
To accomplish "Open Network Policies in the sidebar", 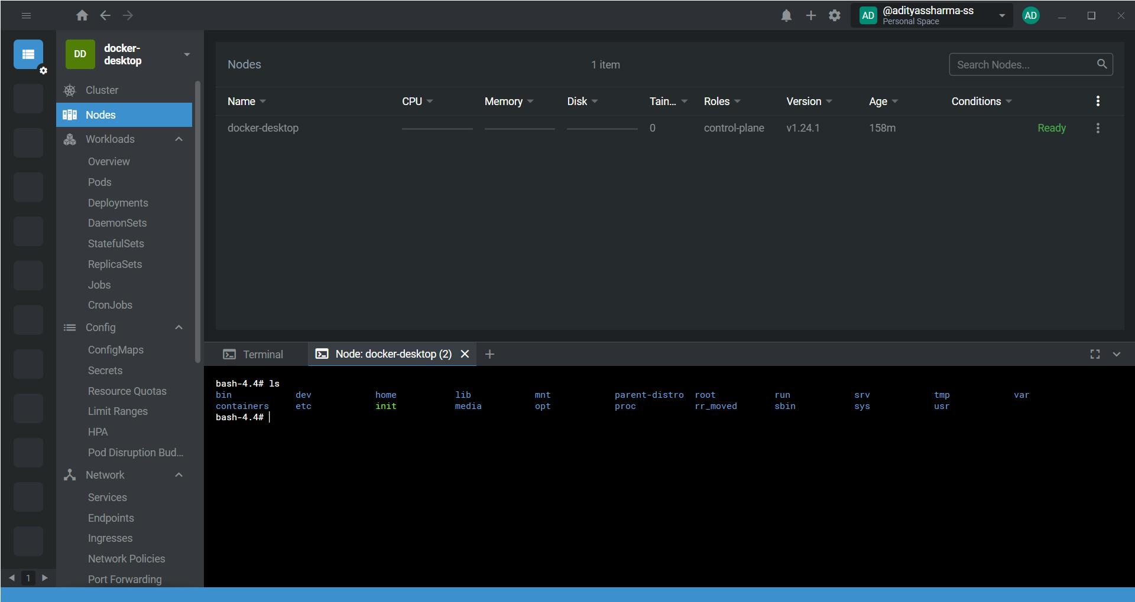I will [x=127, y=559].
